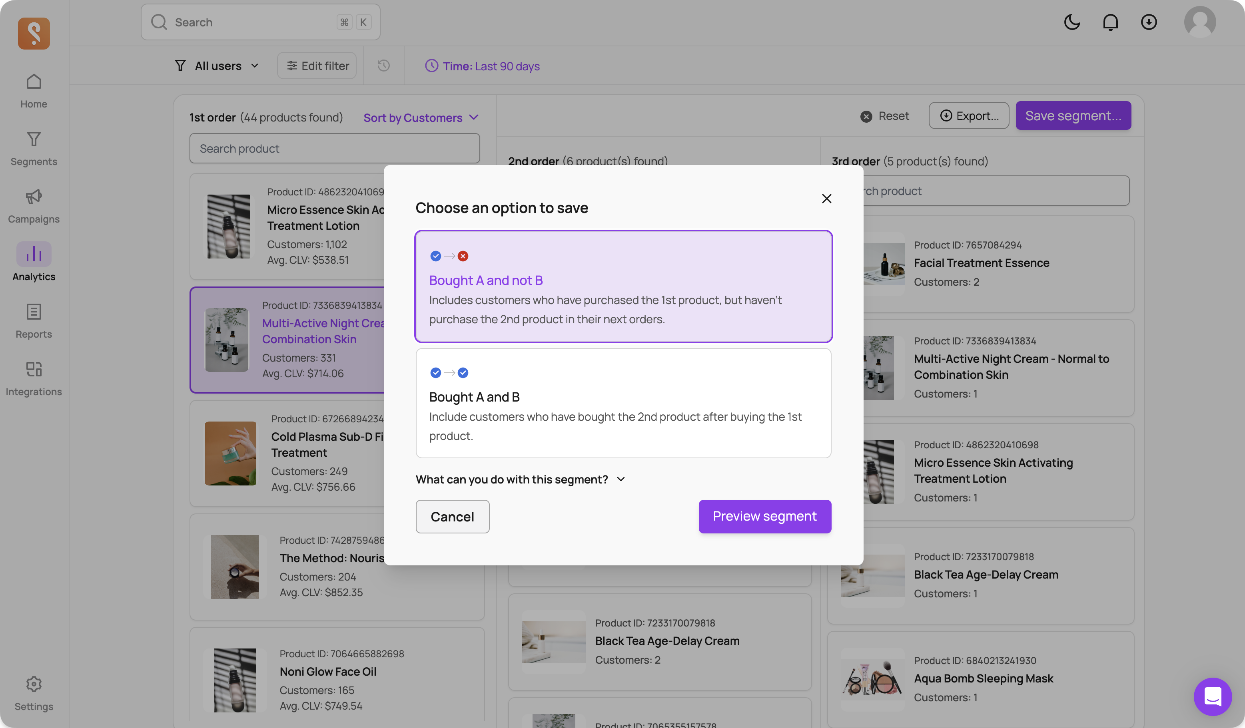This screenshot has width=1245, height=728.
Task: Click Black Tea Age-Delay Cream in 2nd order
Action: pos(660,642)
